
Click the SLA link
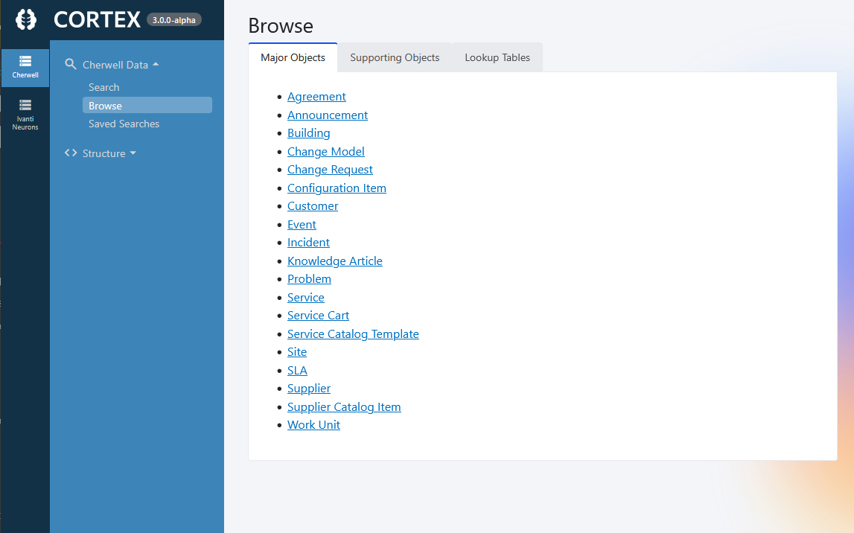click(x=297, y=370)
